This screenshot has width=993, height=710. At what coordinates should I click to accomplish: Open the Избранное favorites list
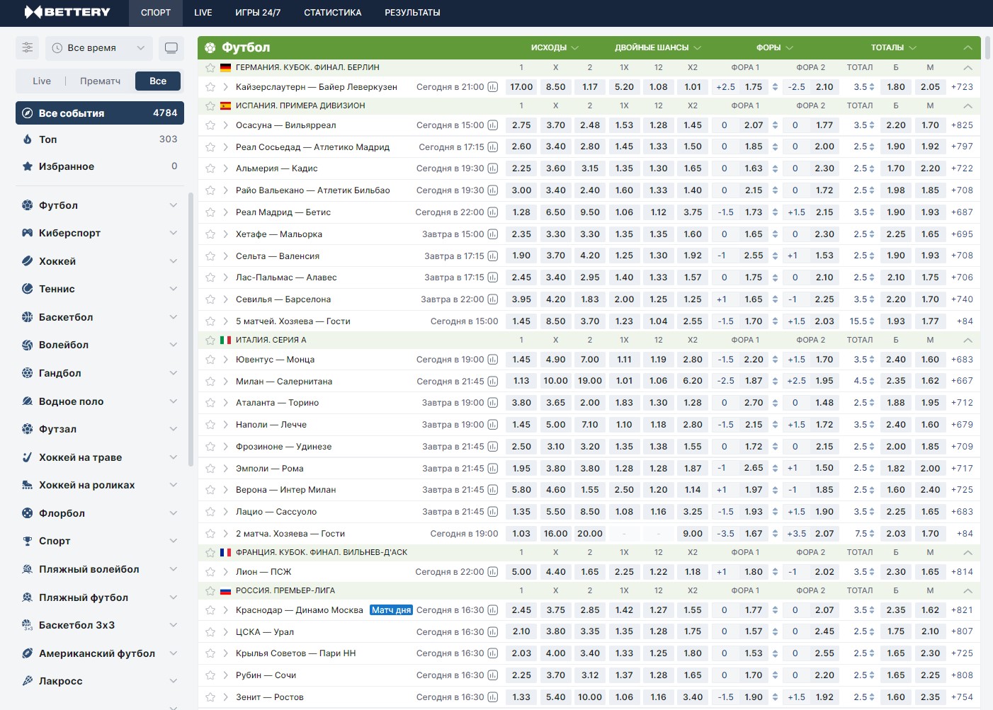tap(100, 166)
